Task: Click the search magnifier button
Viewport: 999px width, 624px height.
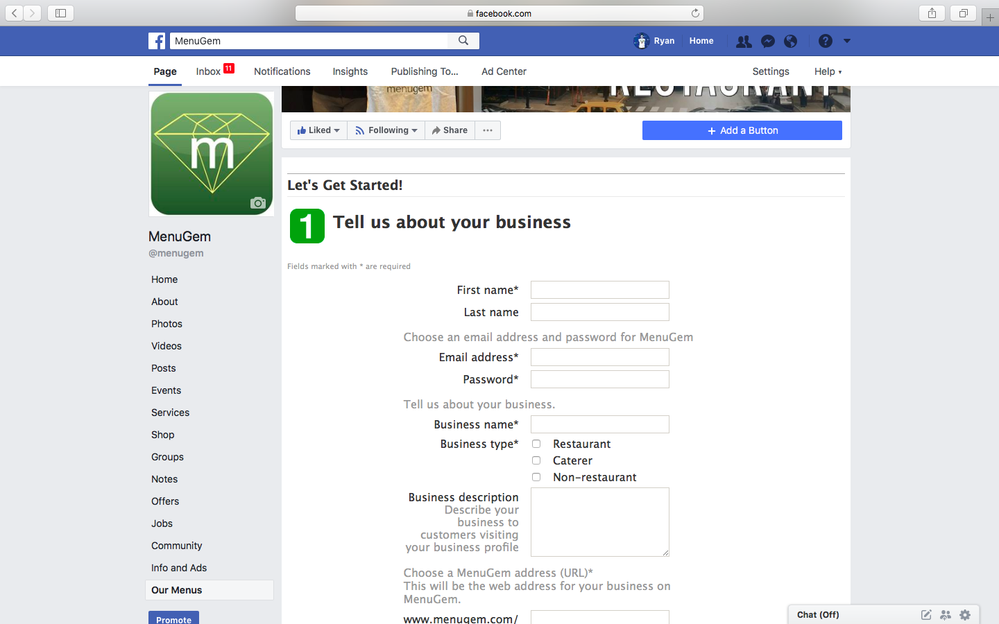Action: tap(463, 41)
